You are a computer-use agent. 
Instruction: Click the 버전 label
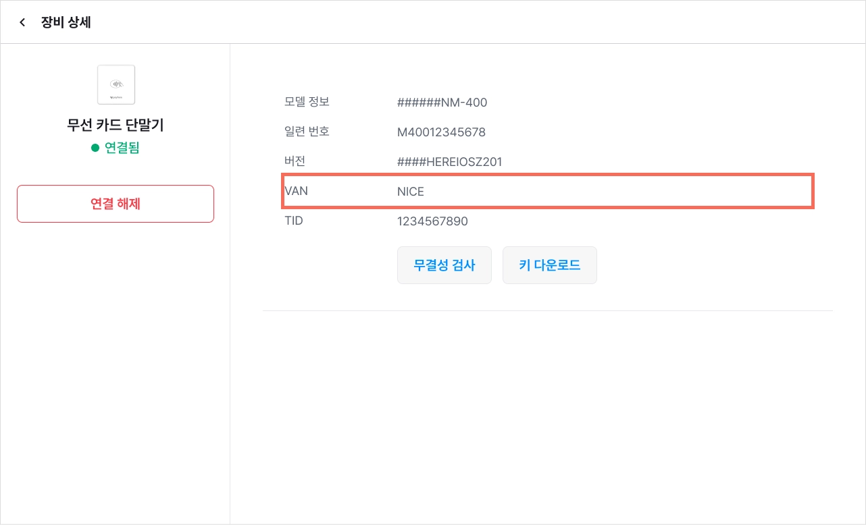point(295,161)
